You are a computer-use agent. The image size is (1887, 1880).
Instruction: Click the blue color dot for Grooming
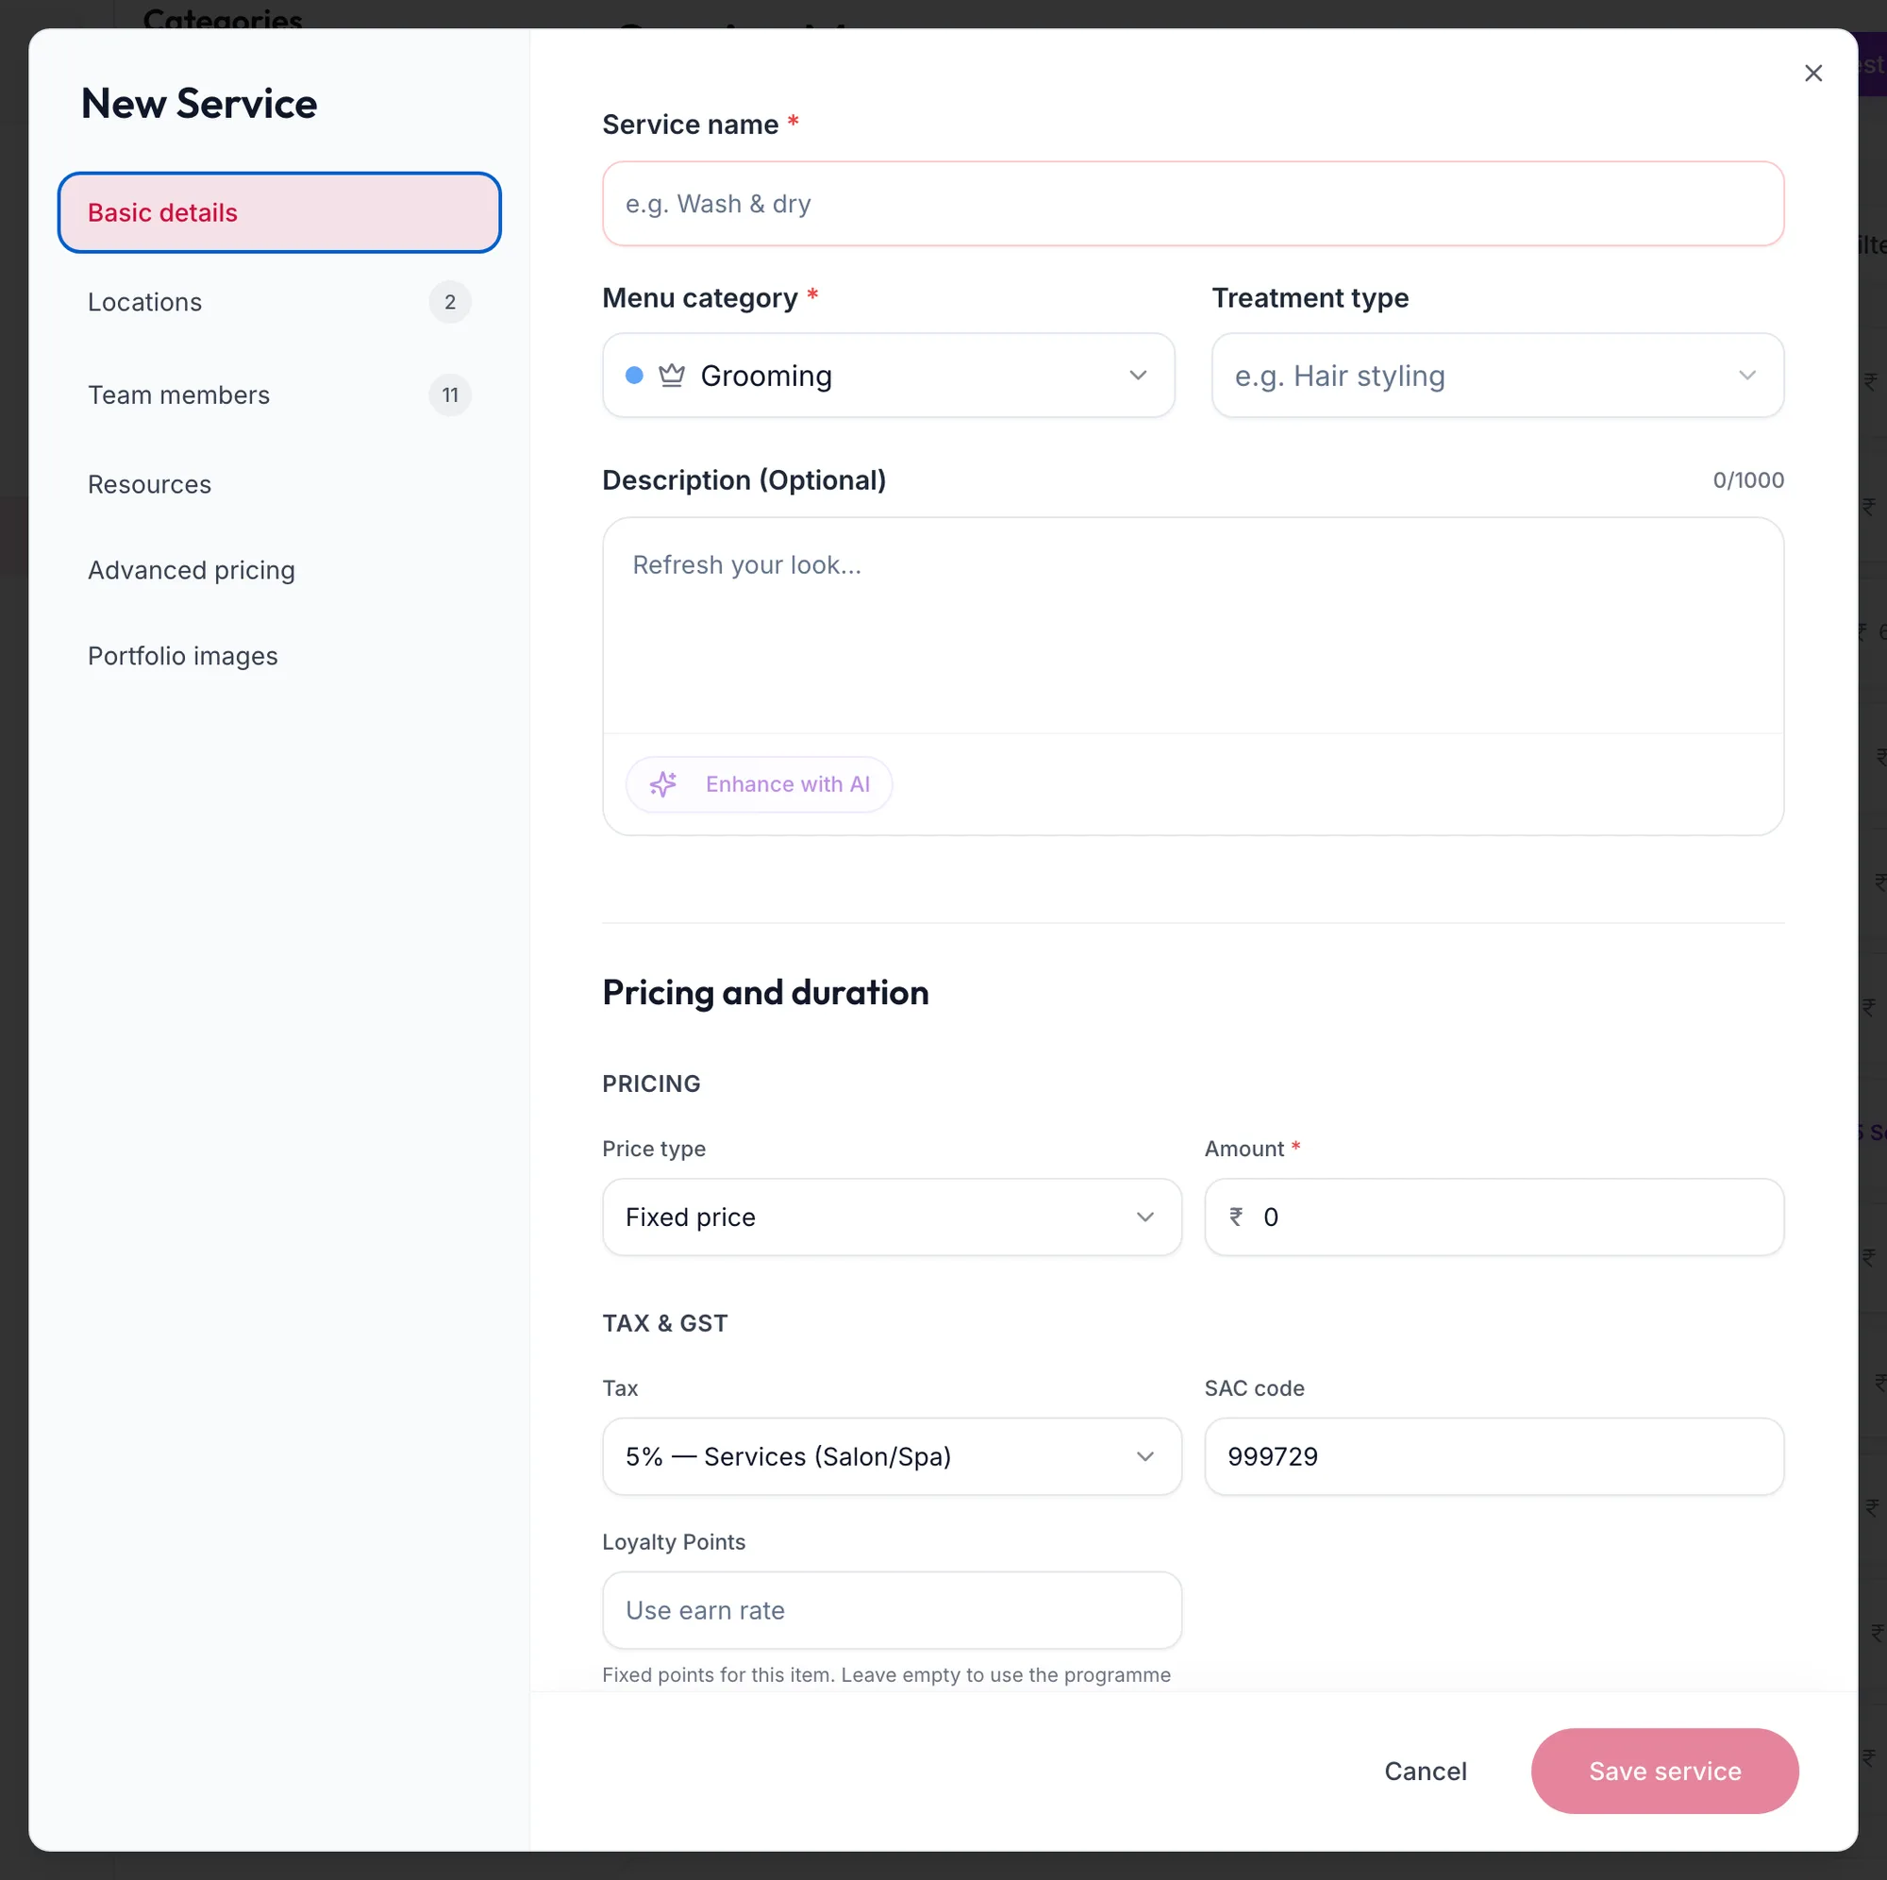[x=634, y=376]
